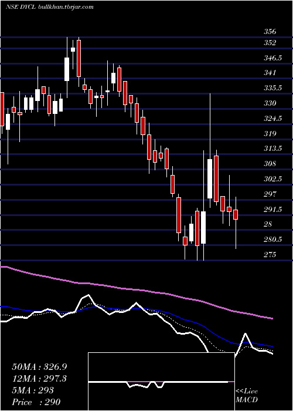The width and height of the screenshot is (293, 411).
Task: Click the 308 price axis label
Action: [270, 164]
